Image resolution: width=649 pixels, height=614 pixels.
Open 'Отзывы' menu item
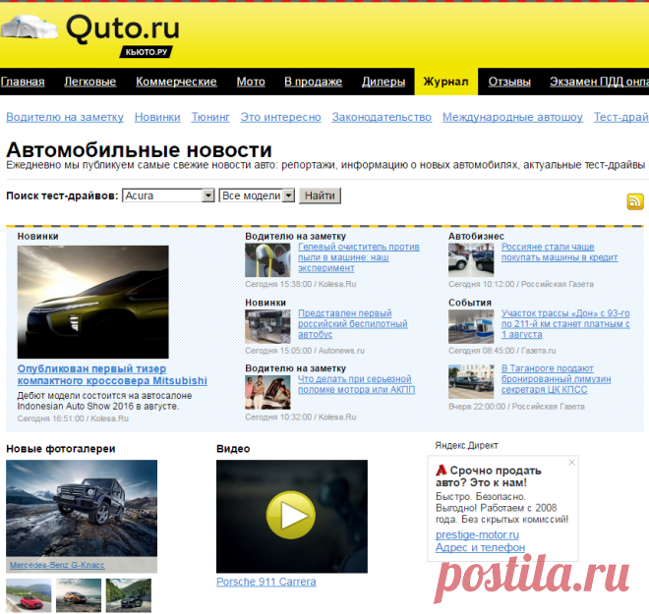coord(509,82)
